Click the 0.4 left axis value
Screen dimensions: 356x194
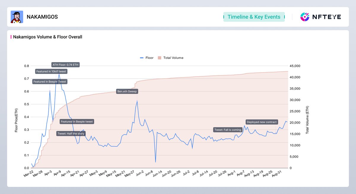pos(27,117)
